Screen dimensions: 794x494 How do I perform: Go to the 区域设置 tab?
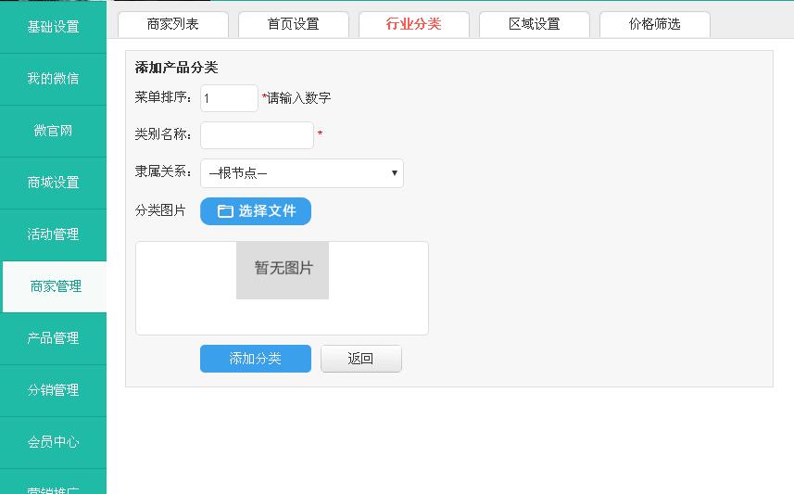pyautogui.click(x=534, y=24)
